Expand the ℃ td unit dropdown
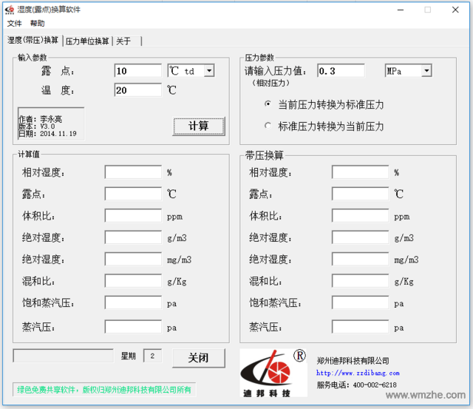This screenshot has width=473, height=409. click(x=209, y=71)
